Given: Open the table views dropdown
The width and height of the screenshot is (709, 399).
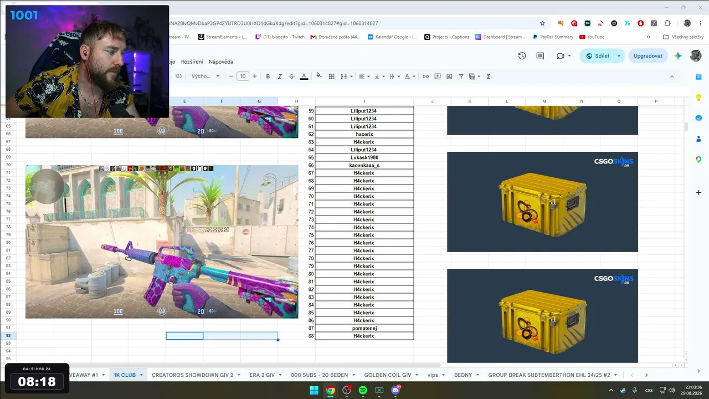Looking at the screenshot, I should 474,76.
